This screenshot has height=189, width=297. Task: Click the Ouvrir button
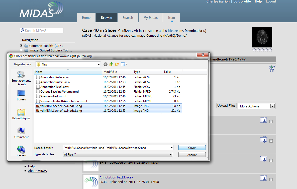[192, 148]
